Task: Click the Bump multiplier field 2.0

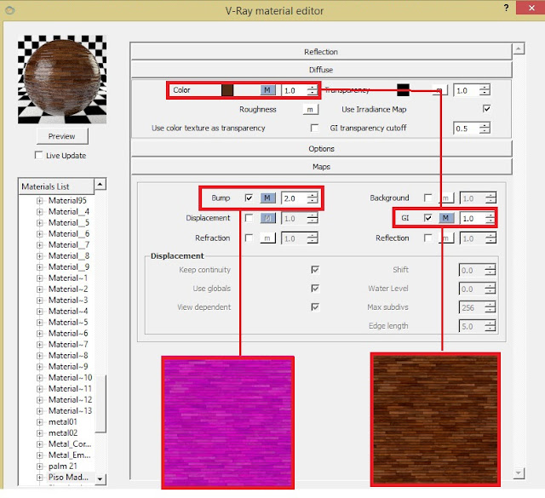Action: pyautogui.click(x=295, y=198)
